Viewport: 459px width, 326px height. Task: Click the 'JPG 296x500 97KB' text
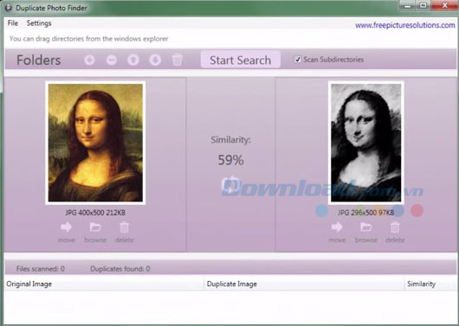(x=366, y=213)
